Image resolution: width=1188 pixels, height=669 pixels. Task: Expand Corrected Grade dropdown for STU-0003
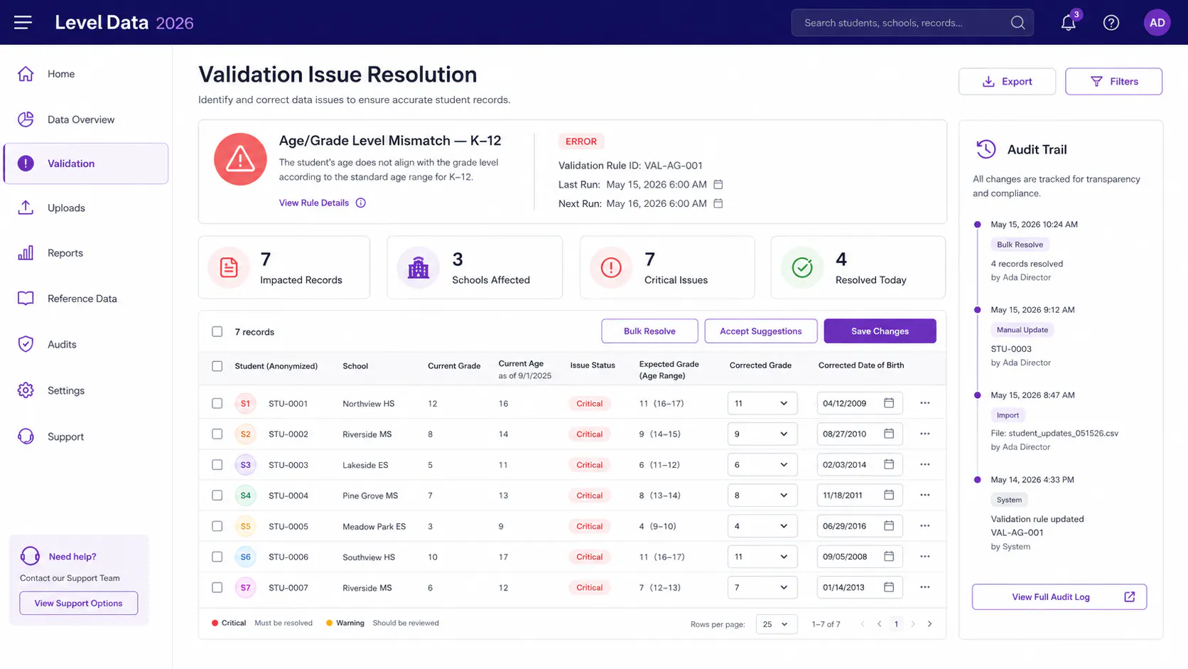762,464
